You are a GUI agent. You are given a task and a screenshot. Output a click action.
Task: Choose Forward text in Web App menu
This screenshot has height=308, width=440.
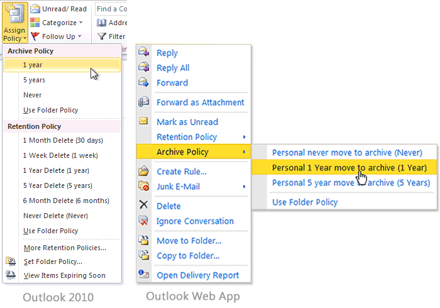coord(172,83)
